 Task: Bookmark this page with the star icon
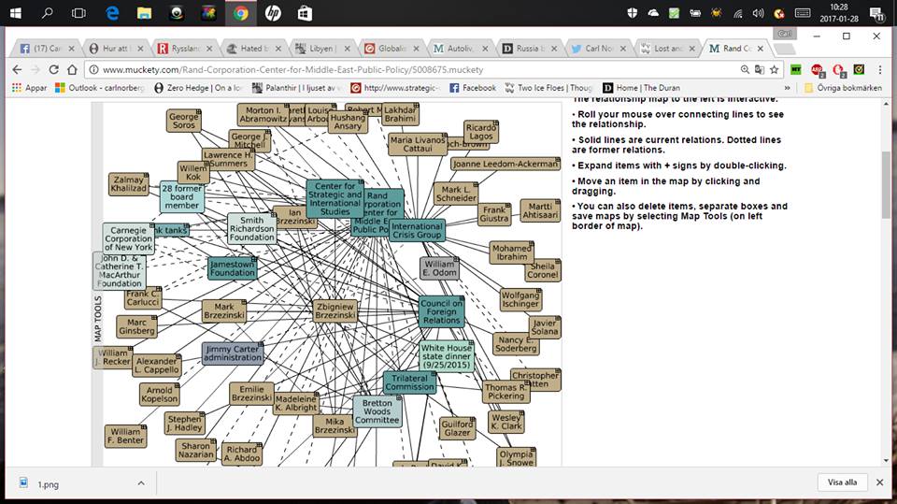point(774,69)
